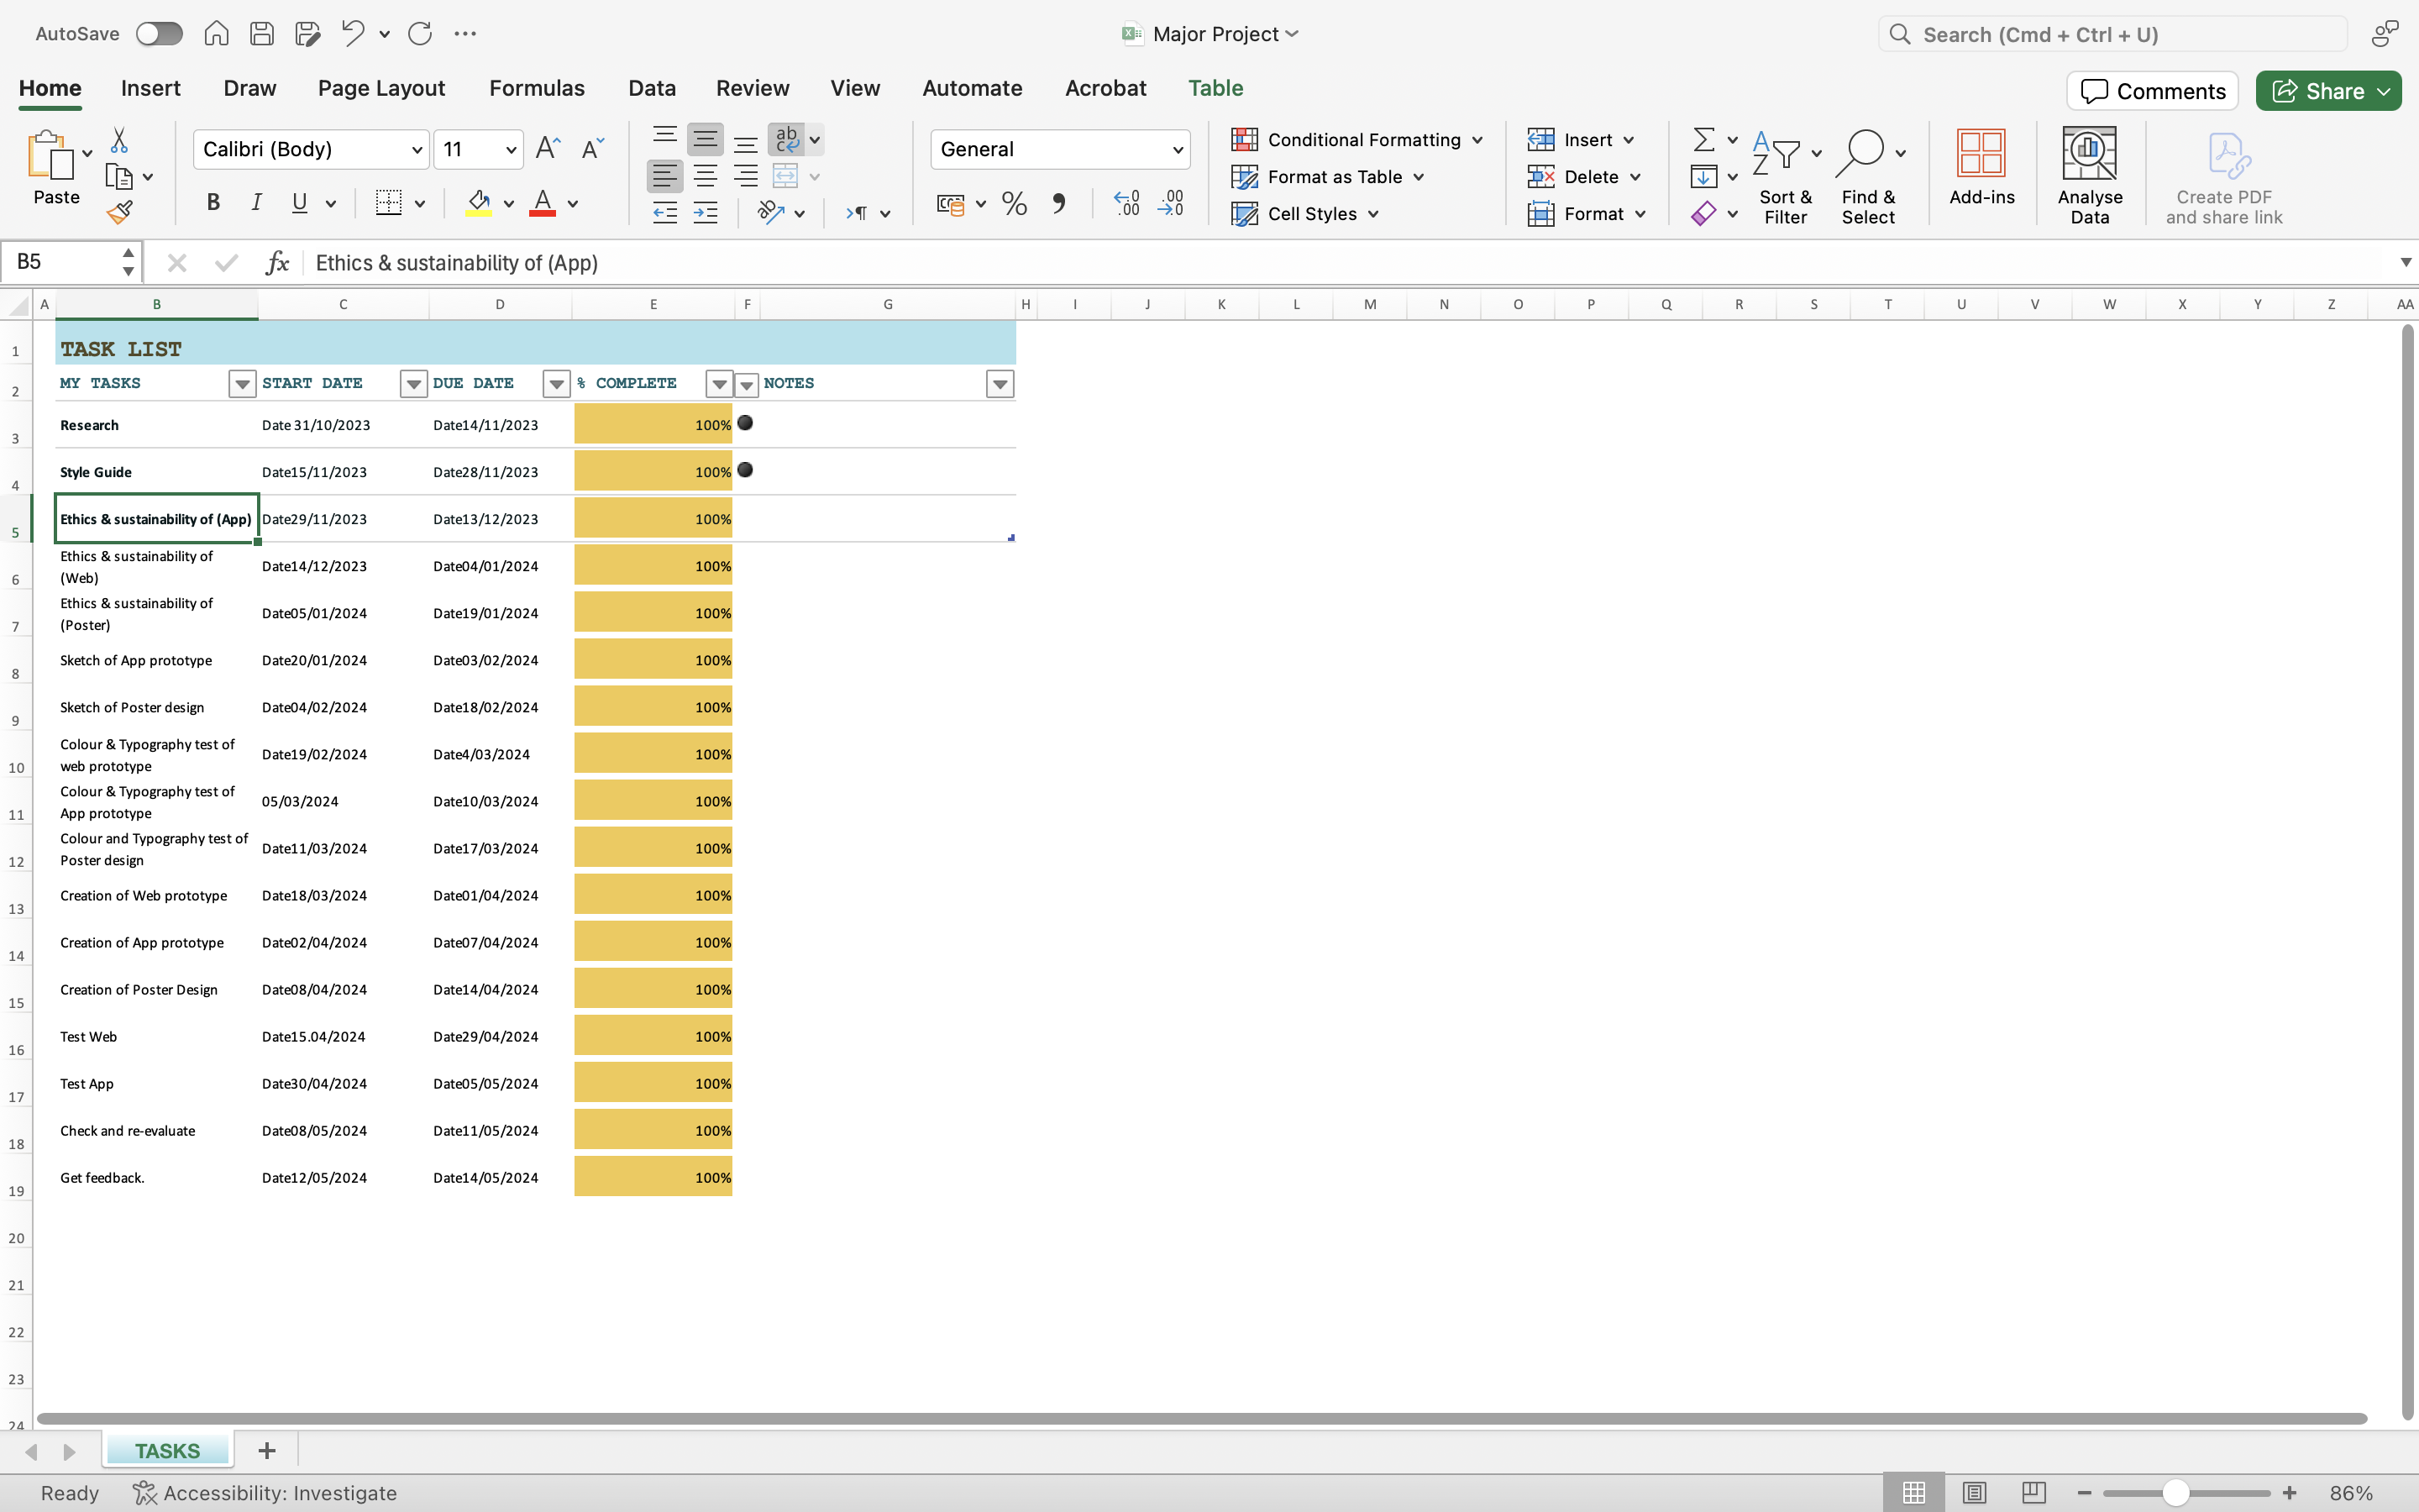Click the Comma Style icon
The width and height of the screenshot is (2419, 1512).
[1058, 204]
